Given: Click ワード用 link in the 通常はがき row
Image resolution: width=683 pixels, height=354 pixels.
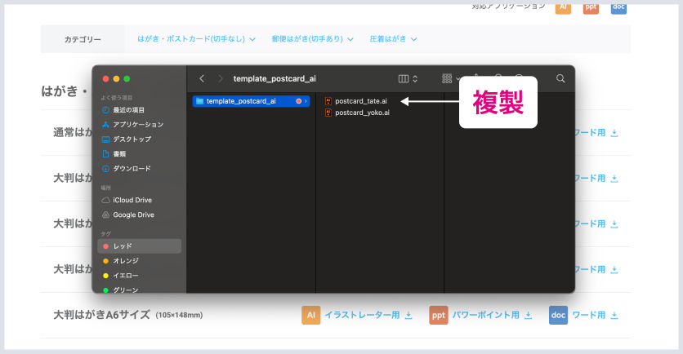Looking at the screenshot, I should click(x=590, y=133).
